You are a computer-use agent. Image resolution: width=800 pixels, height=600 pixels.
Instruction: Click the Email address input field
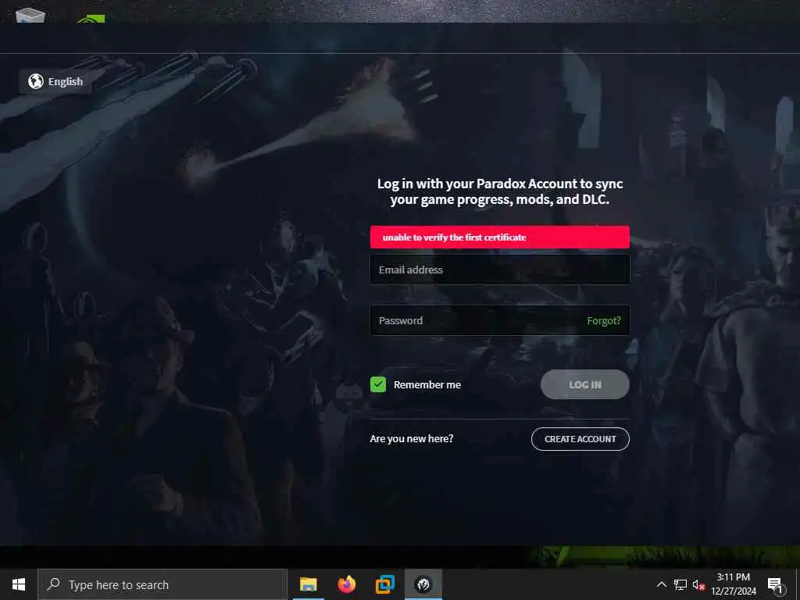(499, 270)
